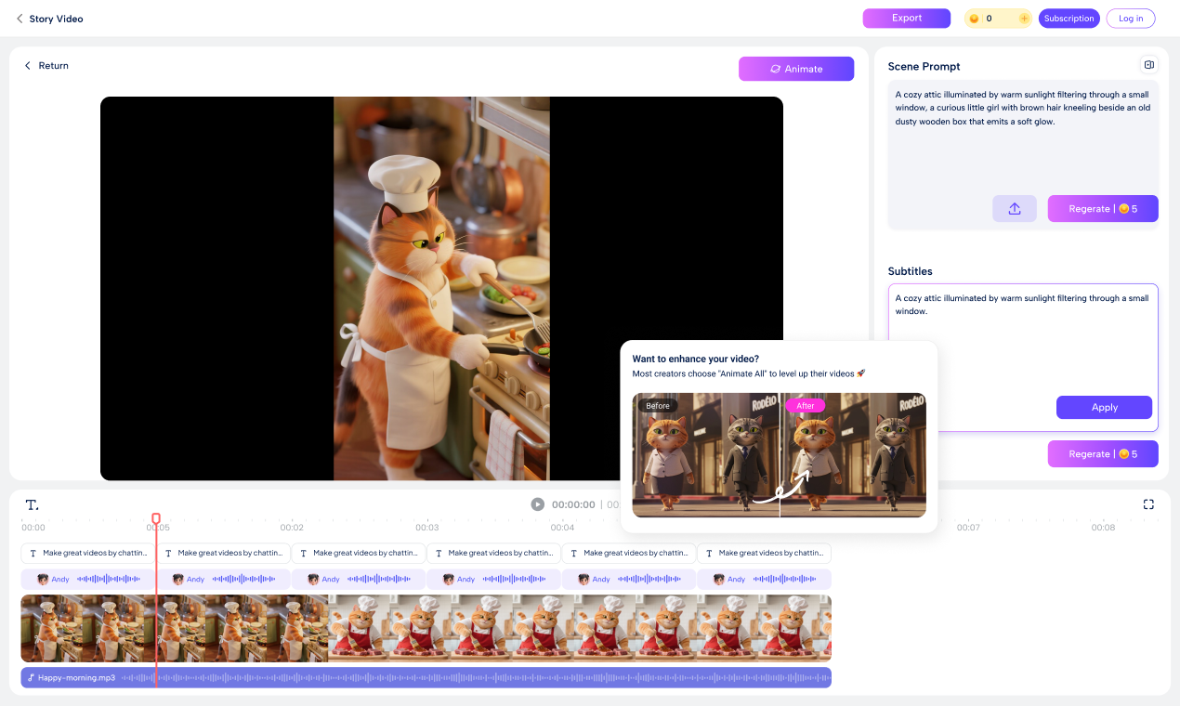Image resolution: width=1180 pixels, height=706 pixels.
Task: Click the upload icon in Scene Prompt panel
Action: (1014, 208)
